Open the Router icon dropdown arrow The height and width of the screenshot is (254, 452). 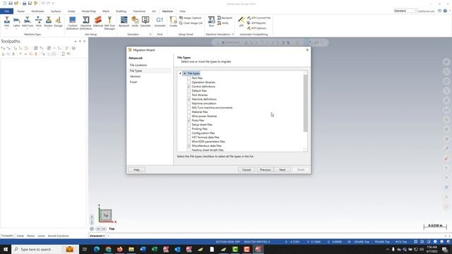[x=49, y=29]
